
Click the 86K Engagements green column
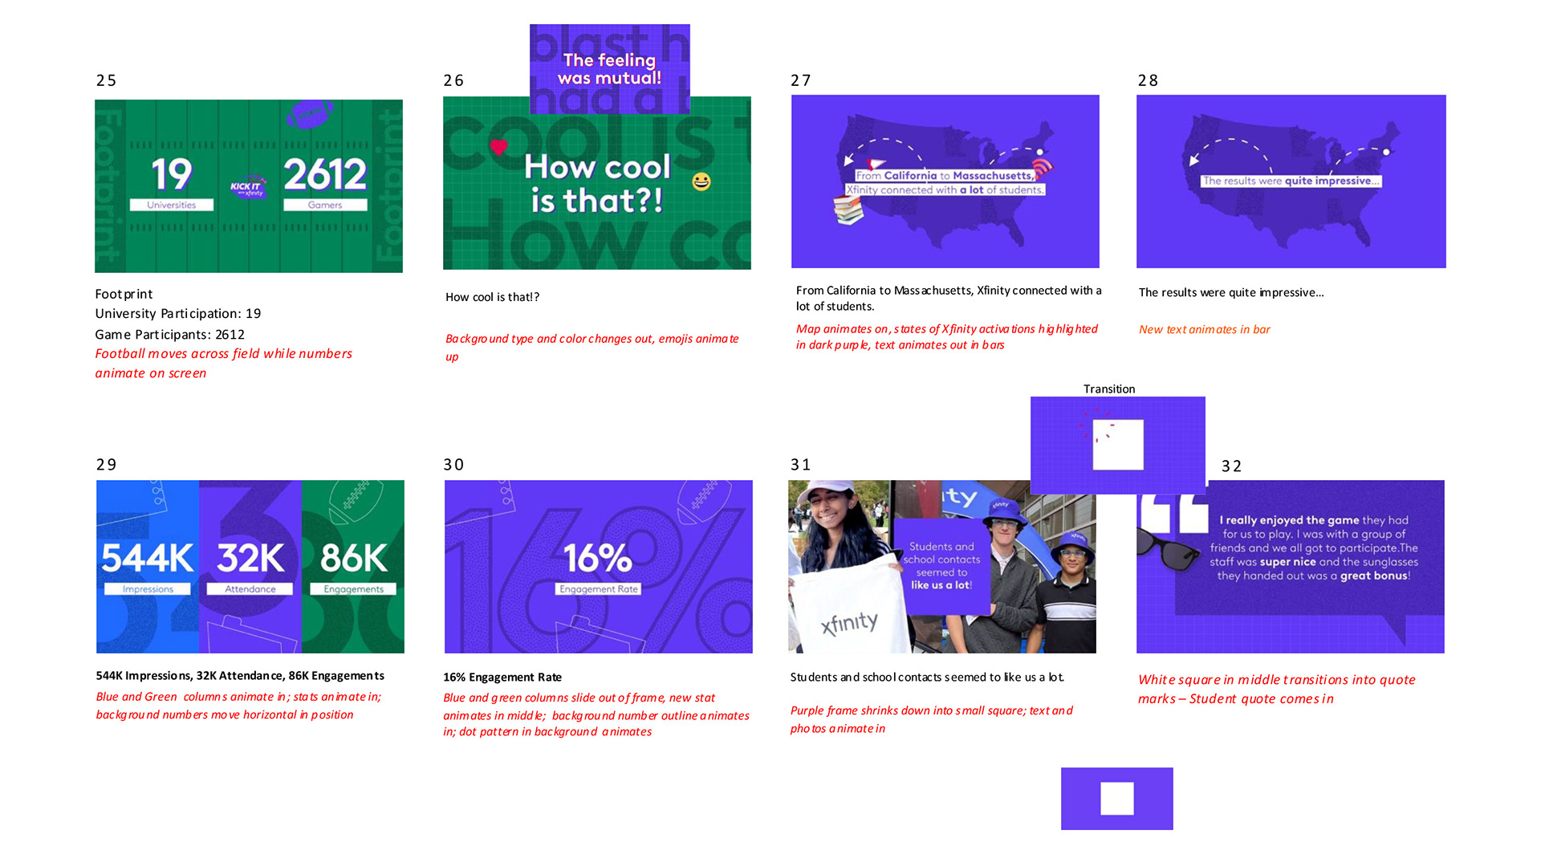click(x=353, y=567)
